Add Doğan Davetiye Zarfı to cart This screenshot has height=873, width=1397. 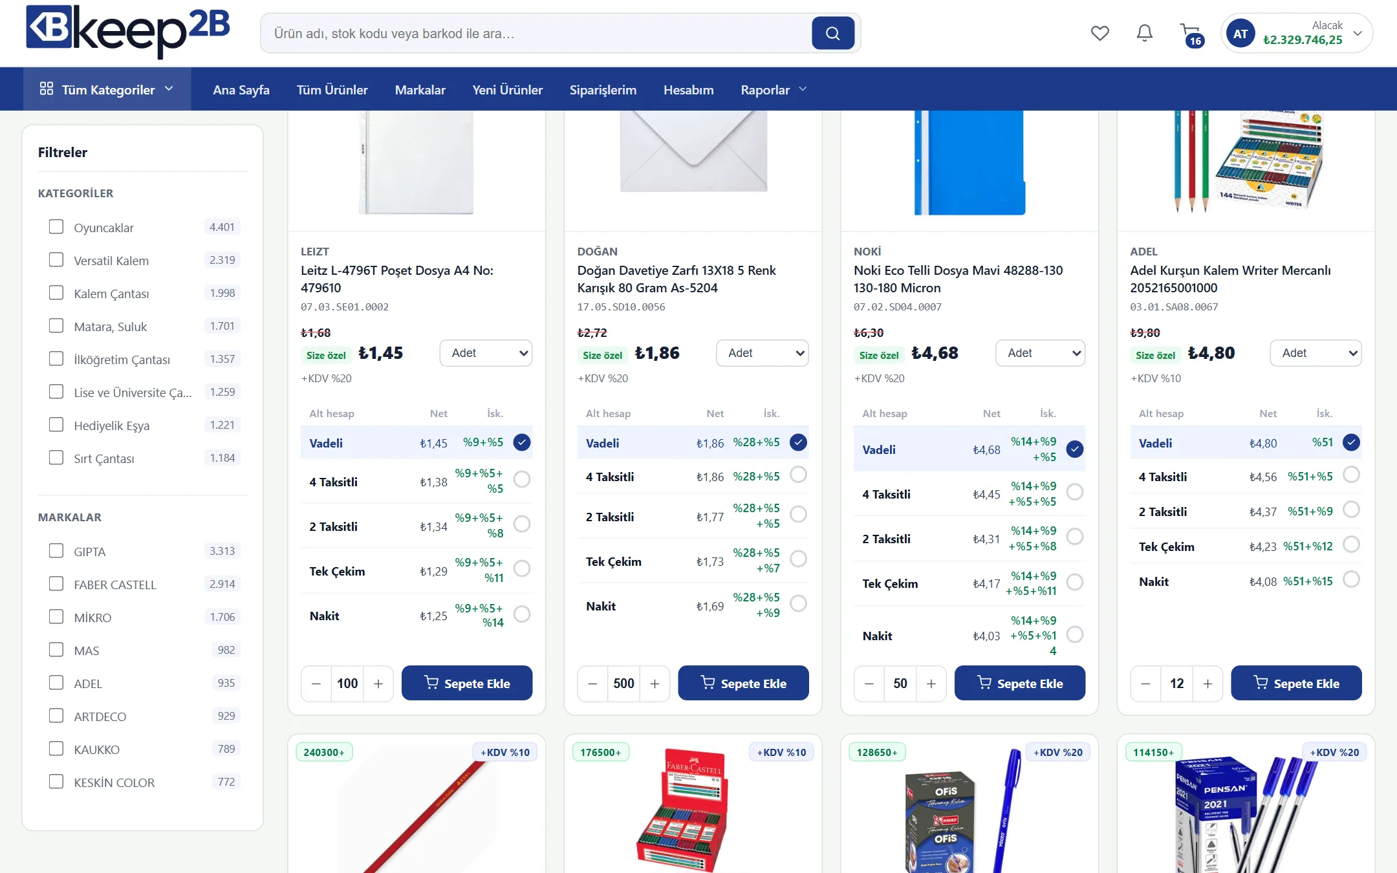pos(743,683)
